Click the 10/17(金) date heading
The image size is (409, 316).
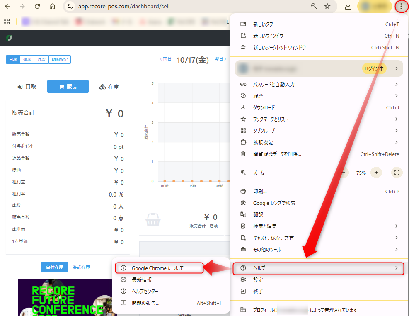tap(193, 60)
